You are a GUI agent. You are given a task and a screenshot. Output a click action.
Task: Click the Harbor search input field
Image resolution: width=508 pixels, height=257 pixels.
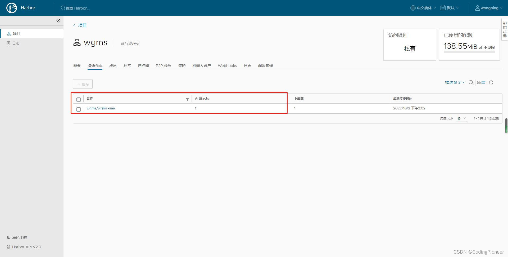78,8
